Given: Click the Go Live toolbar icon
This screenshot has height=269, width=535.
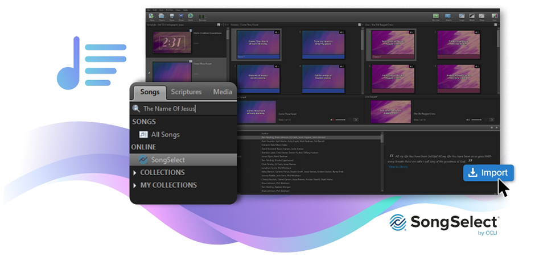Looking at the screenshot, I should (436, 16).
